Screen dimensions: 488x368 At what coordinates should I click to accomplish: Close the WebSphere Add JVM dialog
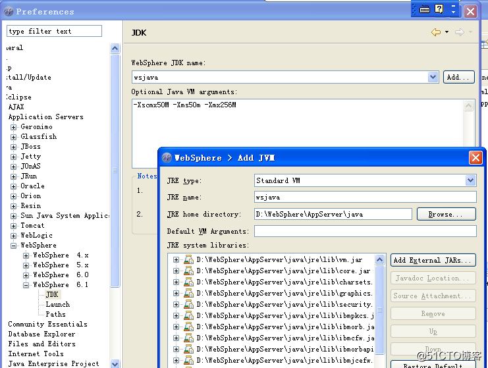[475, 158]
